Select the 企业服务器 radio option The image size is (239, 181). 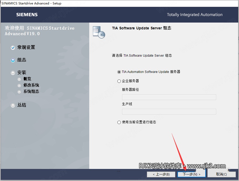pos(128,81)
